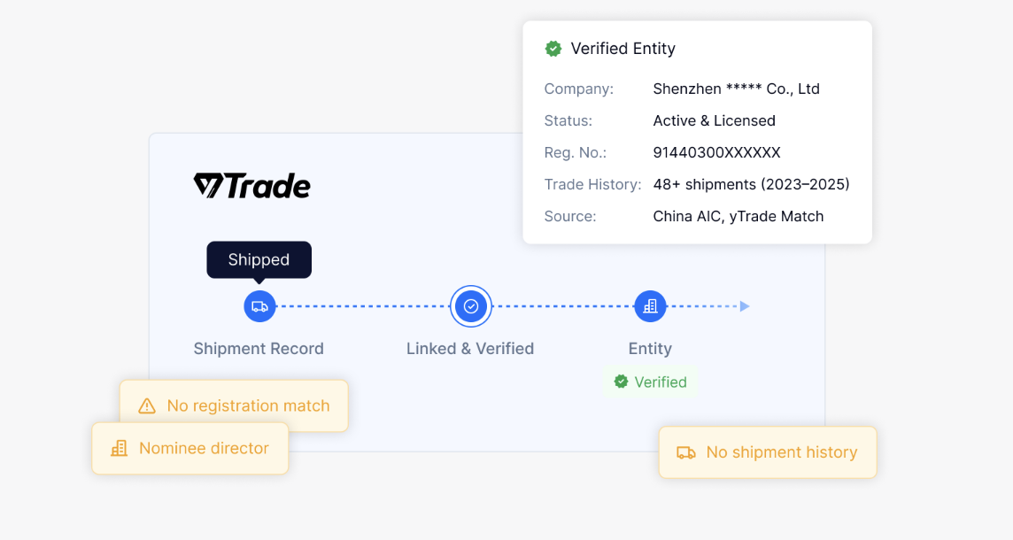
Task: Click the arrow at the timeline end
Action: pyautogui.click(x=745, y=306)
